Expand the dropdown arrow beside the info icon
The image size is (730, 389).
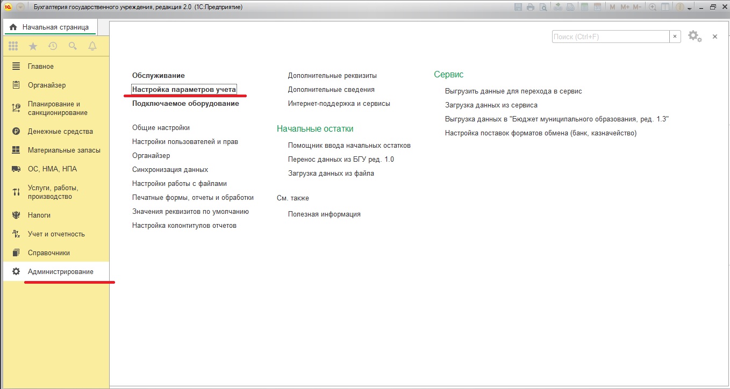click(690, 8)
